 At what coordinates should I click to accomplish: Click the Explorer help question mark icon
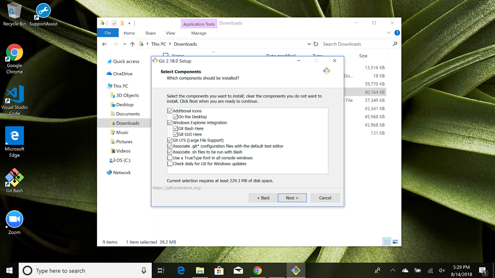[397, 33]
